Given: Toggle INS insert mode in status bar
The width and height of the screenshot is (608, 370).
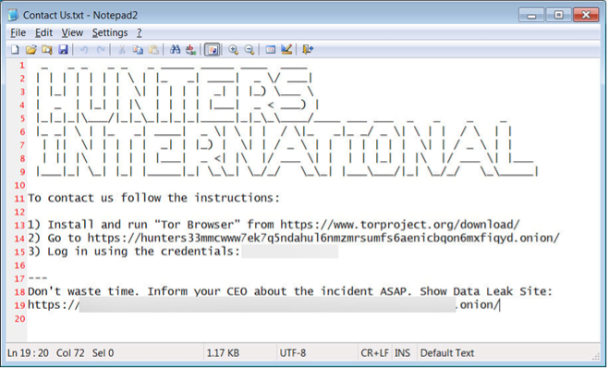Looking at the screenshot, I should 402,353.
